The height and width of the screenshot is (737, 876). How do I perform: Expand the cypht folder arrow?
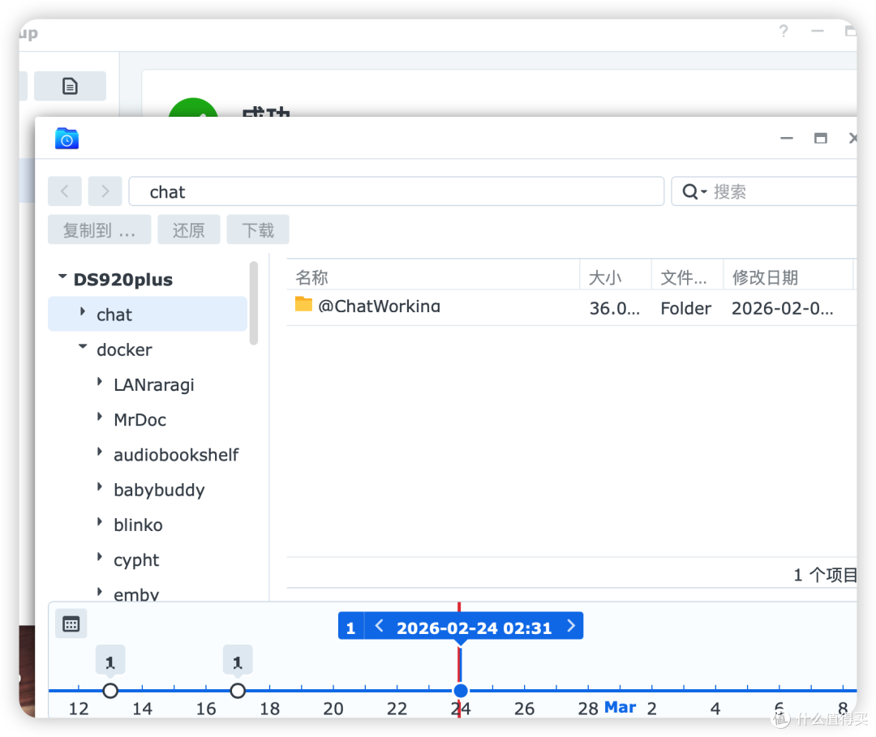tap(100, 557)
